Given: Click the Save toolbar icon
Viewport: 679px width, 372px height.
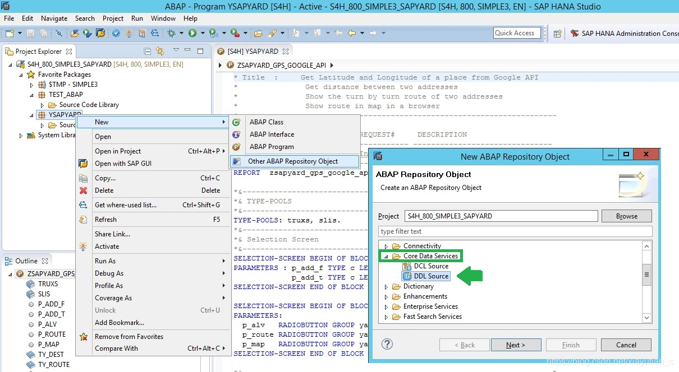Looking at the screenshot, I should [30, 33].
